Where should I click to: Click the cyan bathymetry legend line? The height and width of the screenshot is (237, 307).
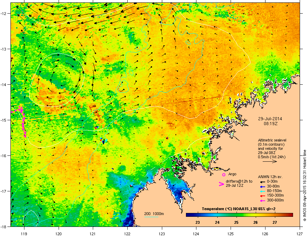coord(151,217)
